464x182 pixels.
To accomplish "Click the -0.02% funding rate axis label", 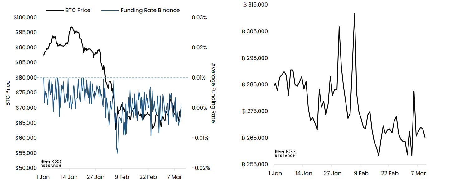I will [200, 168].
